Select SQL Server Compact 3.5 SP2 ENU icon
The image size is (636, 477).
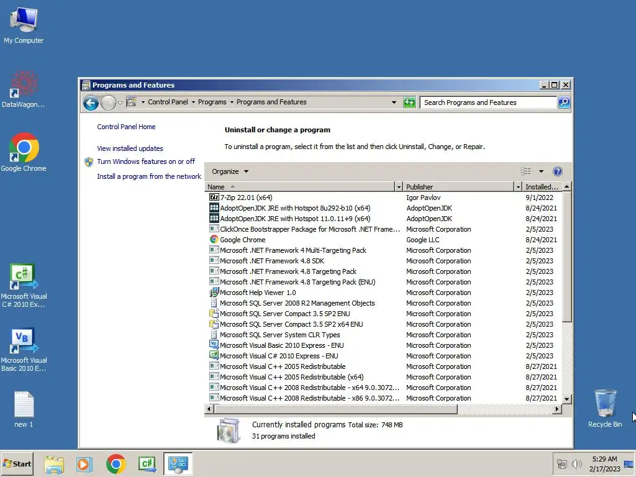214,313
